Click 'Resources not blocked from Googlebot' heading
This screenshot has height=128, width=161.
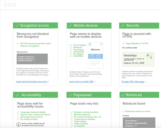pos(33,35)
